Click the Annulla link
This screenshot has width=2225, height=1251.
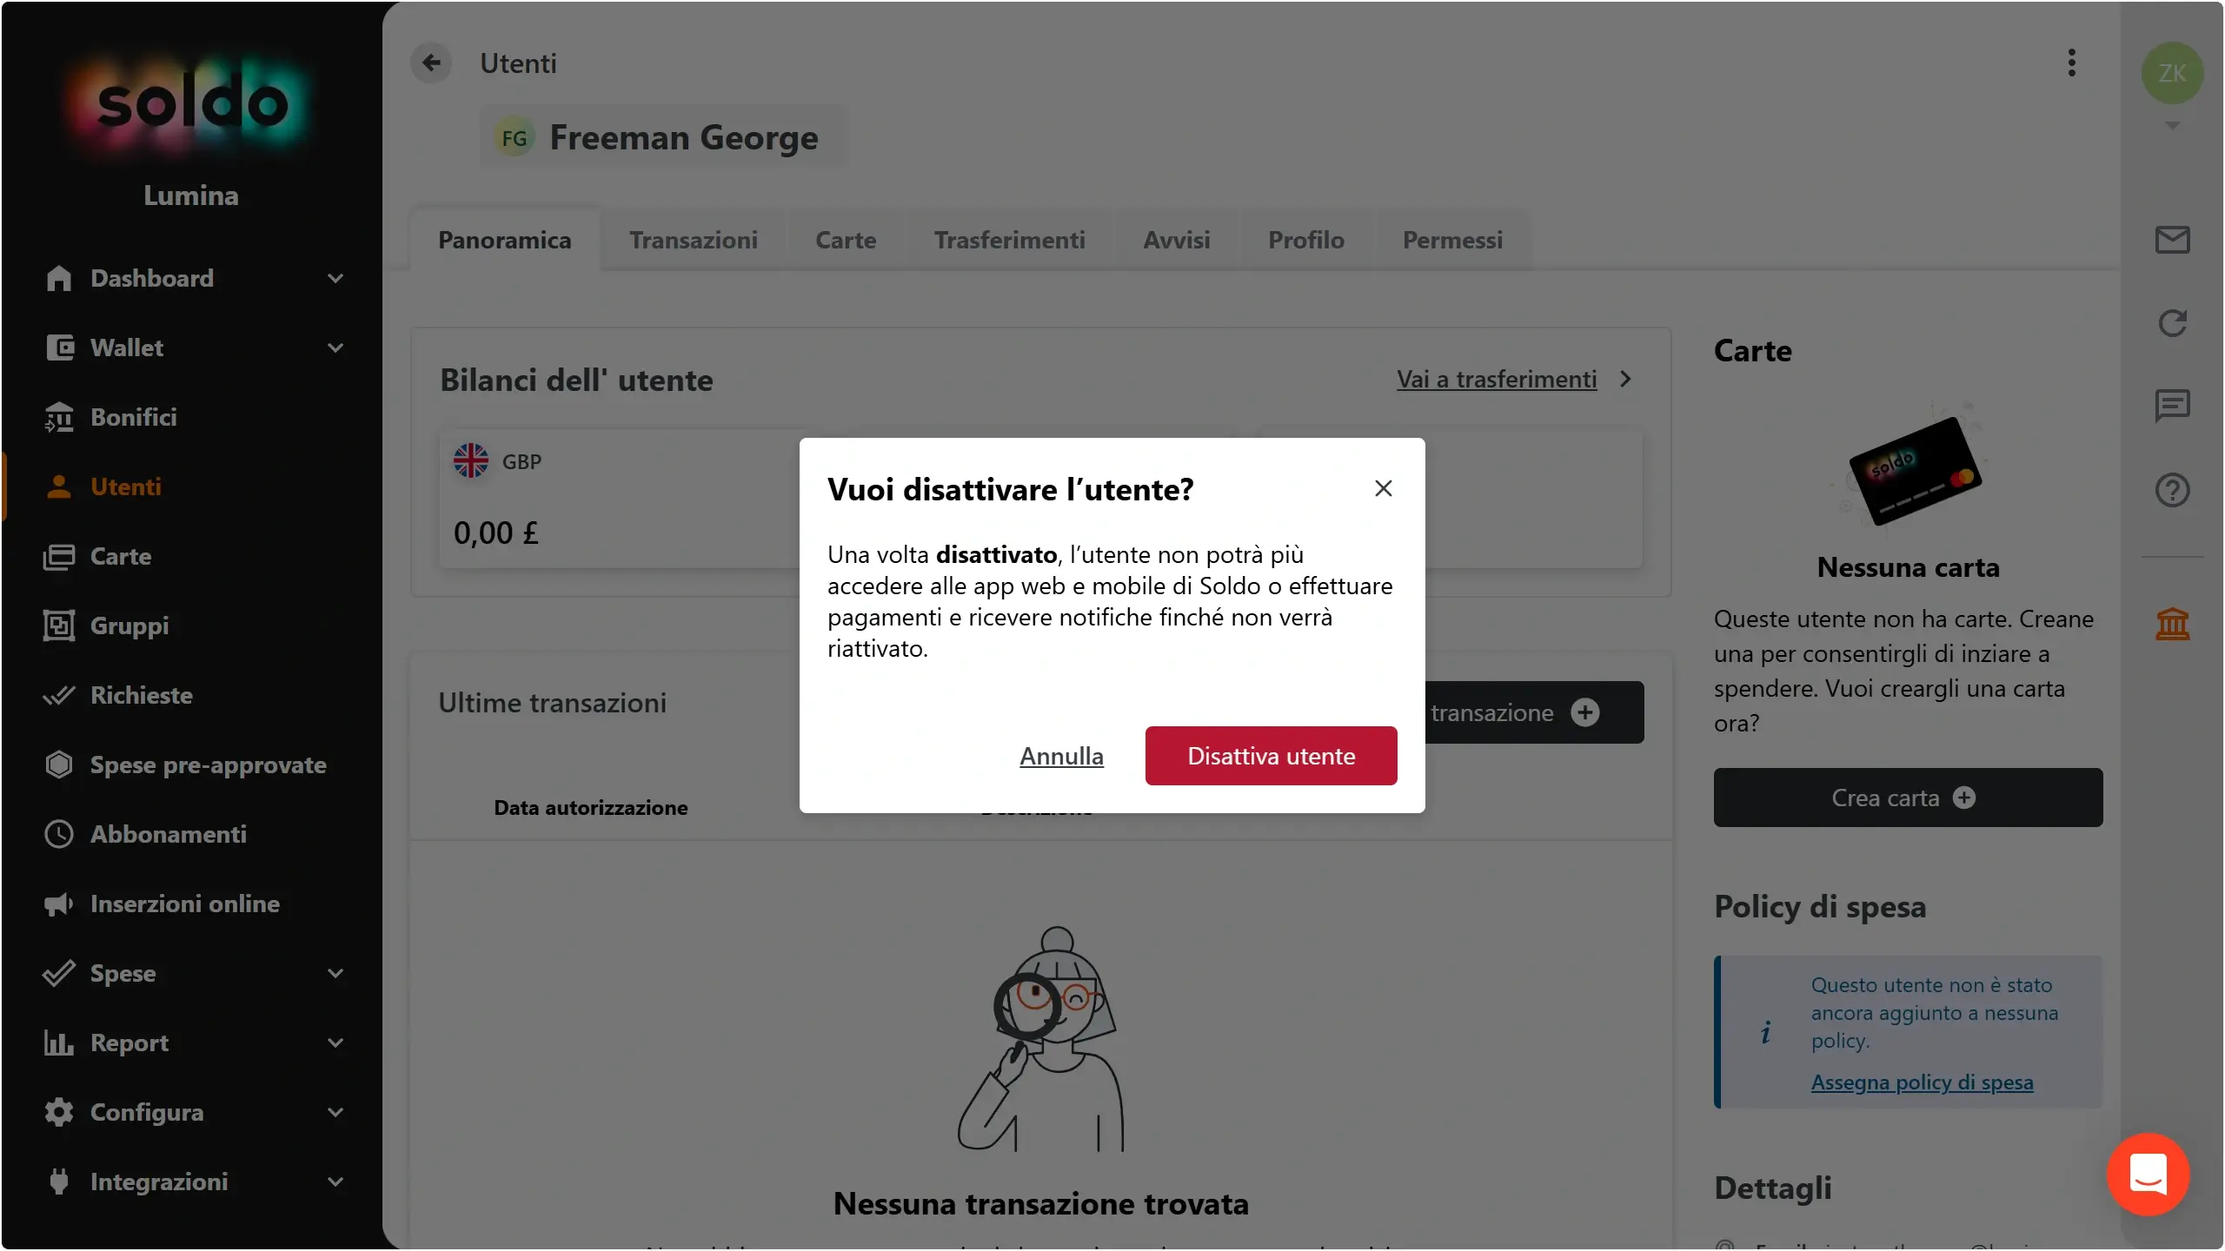(1061, 756)
